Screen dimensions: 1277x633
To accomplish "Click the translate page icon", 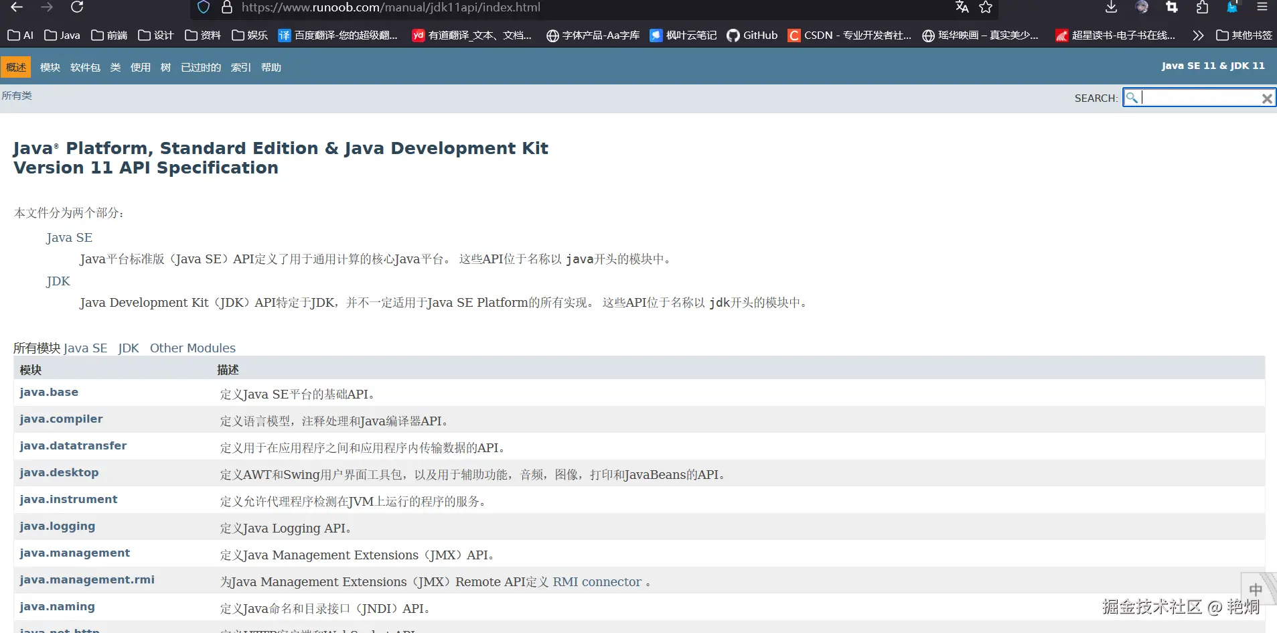I will coord(962,7).
